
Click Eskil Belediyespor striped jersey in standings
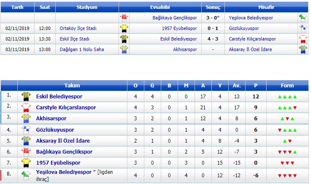26,97
